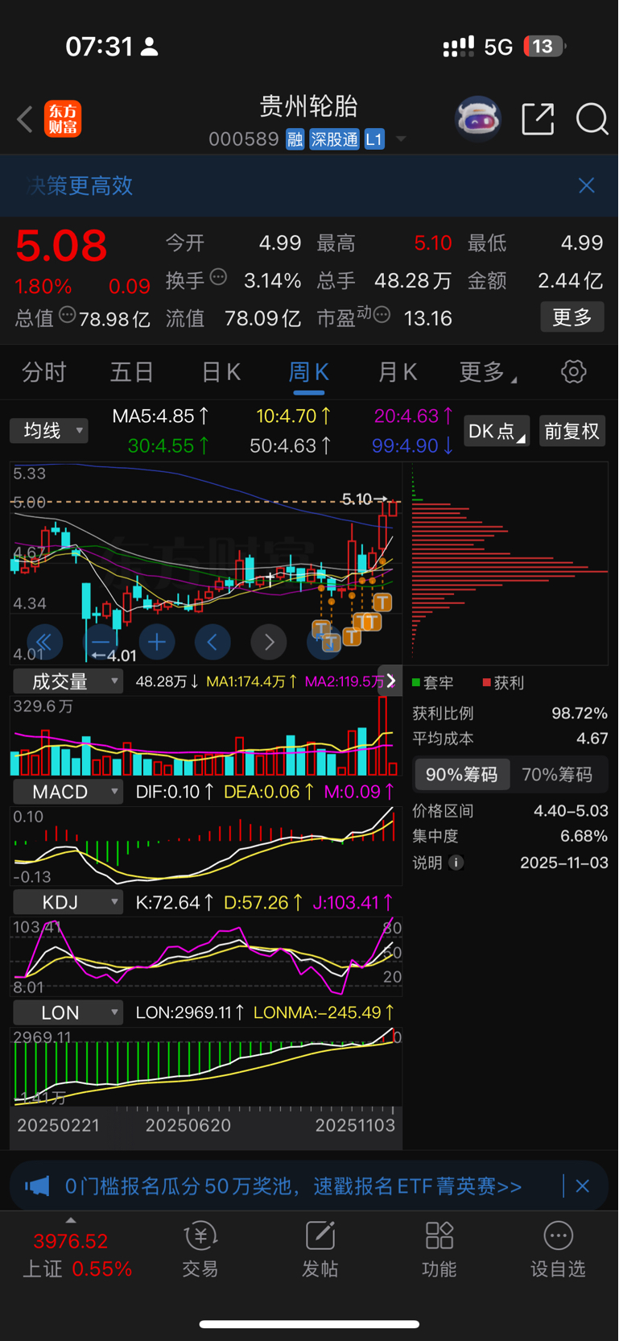Open 换手 info icon
619x1341 pixels.
pyautogui.click(x=218, y=278)
